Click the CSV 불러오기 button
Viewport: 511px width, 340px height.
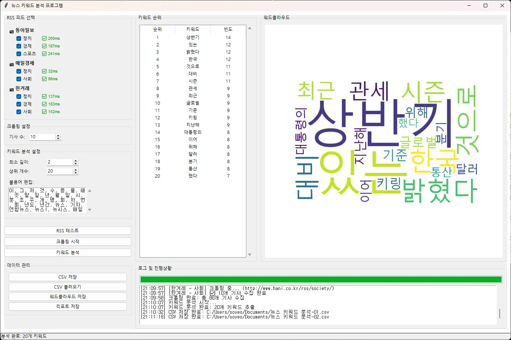click(x=68, y=287)
